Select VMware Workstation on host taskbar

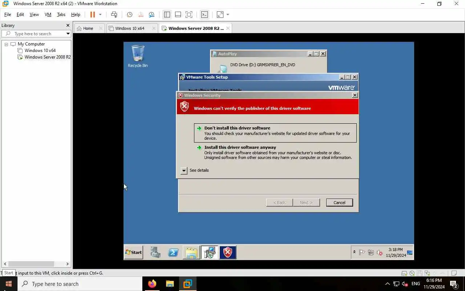(x=187, y=284)
